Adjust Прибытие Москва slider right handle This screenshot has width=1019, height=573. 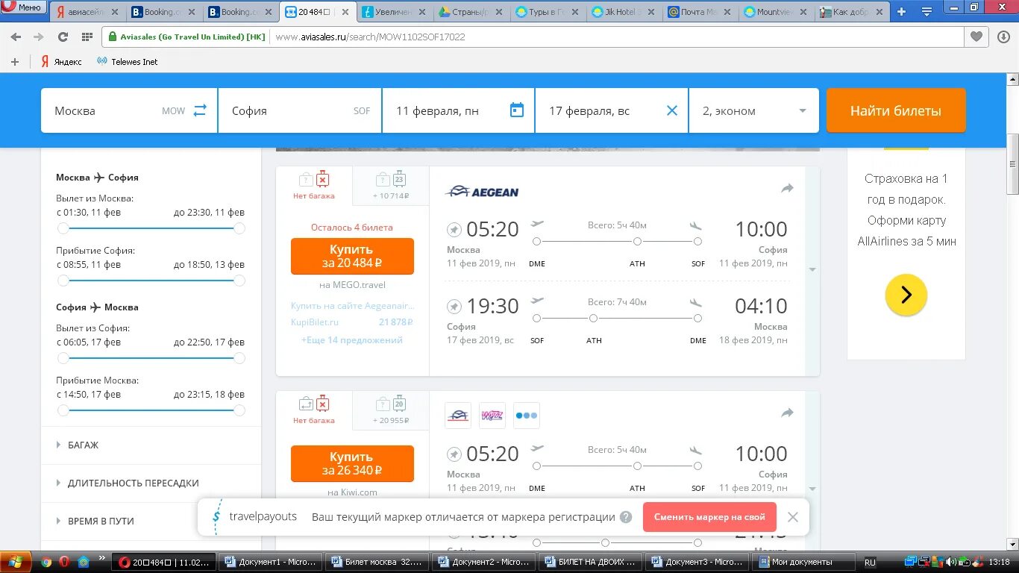pyautogui.click(x=239, y=410)
